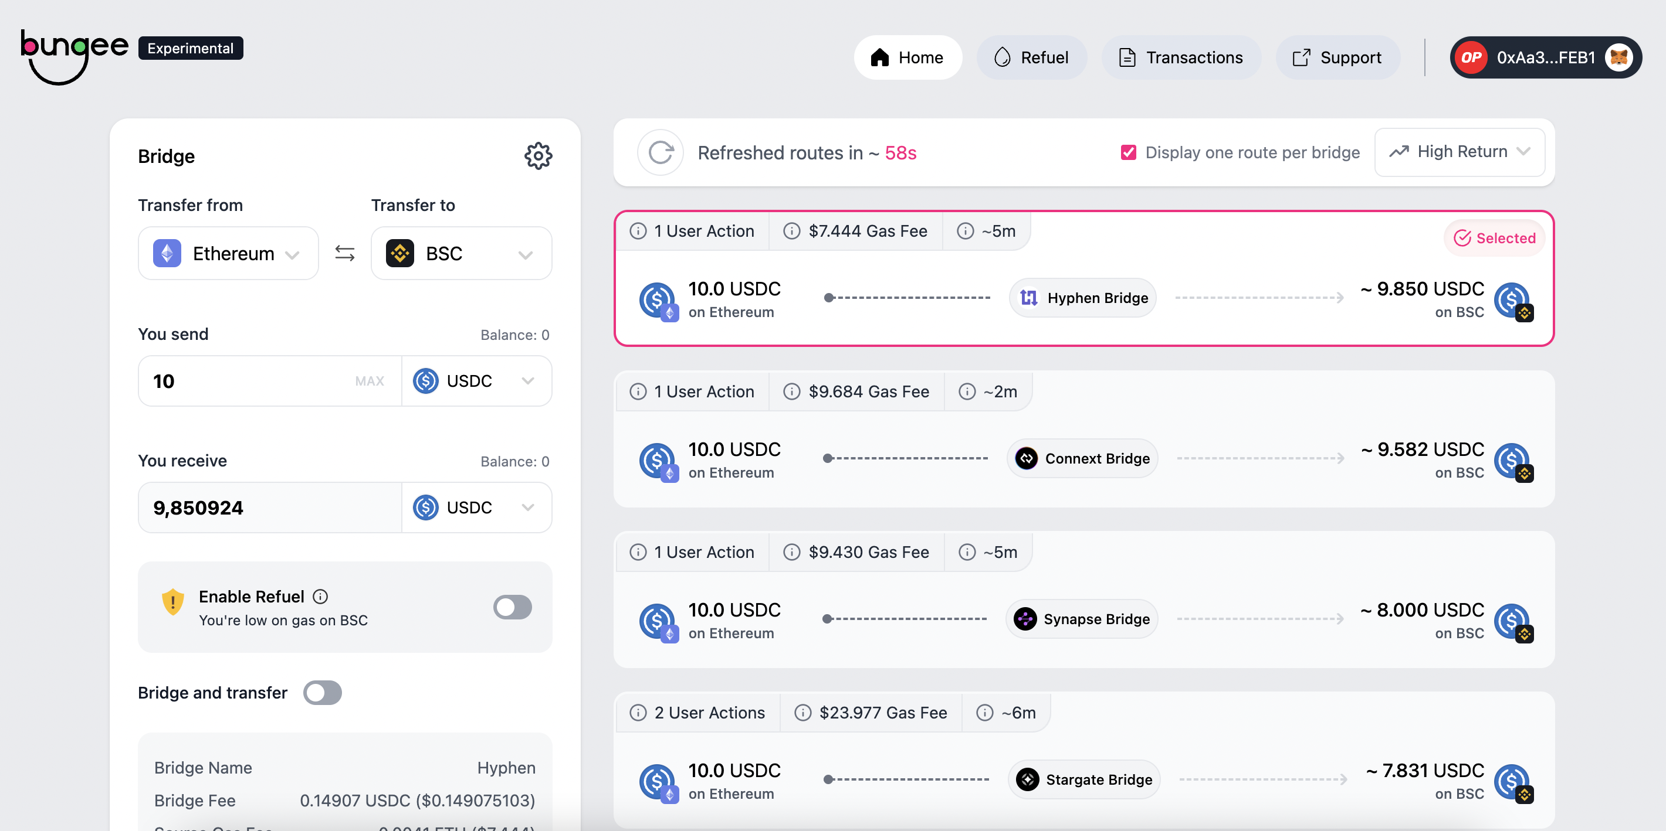1666x831 pixels.
Task: Click info icon beside $23.977 Gas Fee
Action: pos(802,713)
